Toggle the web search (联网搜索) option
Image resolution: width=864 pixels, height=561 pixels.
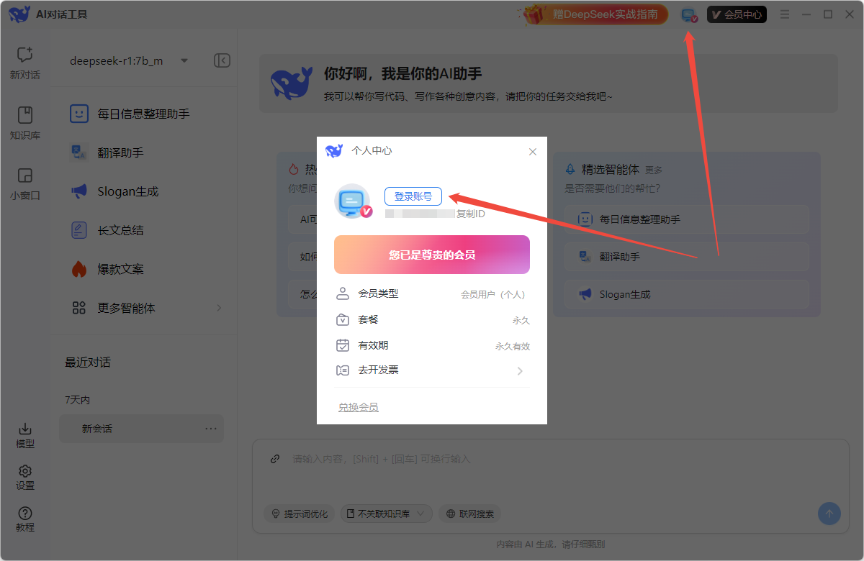pyautogui.click(x=470, y=514)
